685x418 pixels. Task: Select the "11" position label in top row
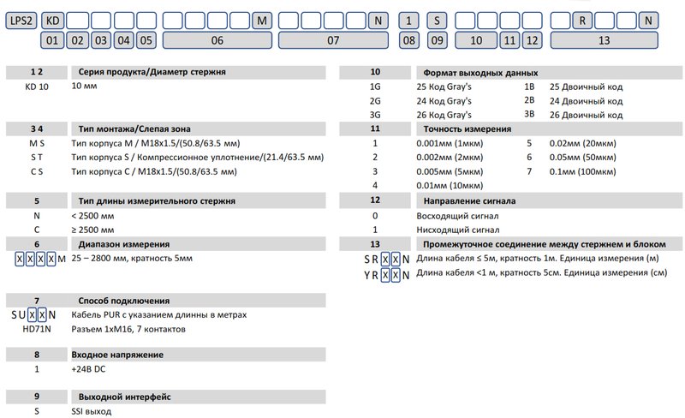click(x=509, y=40)
